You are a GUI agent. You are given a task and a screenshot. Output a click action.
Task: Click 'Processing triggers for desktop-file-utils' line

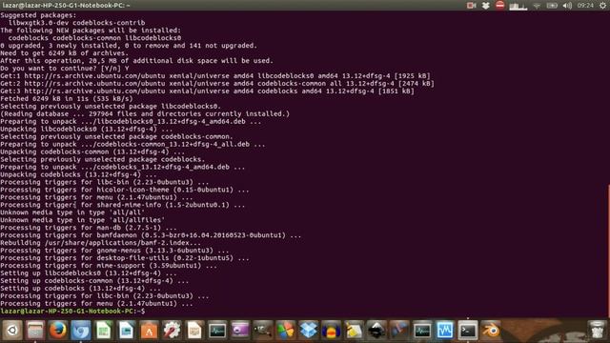(x=125, y=258)
